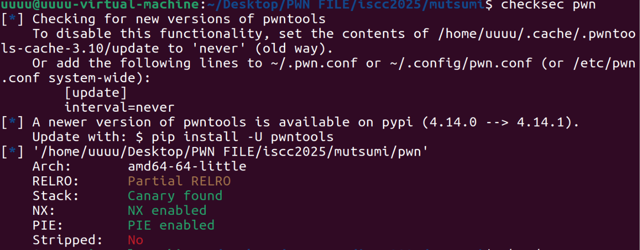This screenshot has width=640, height=250.
Task: Click the "4.14.1)" newer version number
Action: (x=548, y=122)
